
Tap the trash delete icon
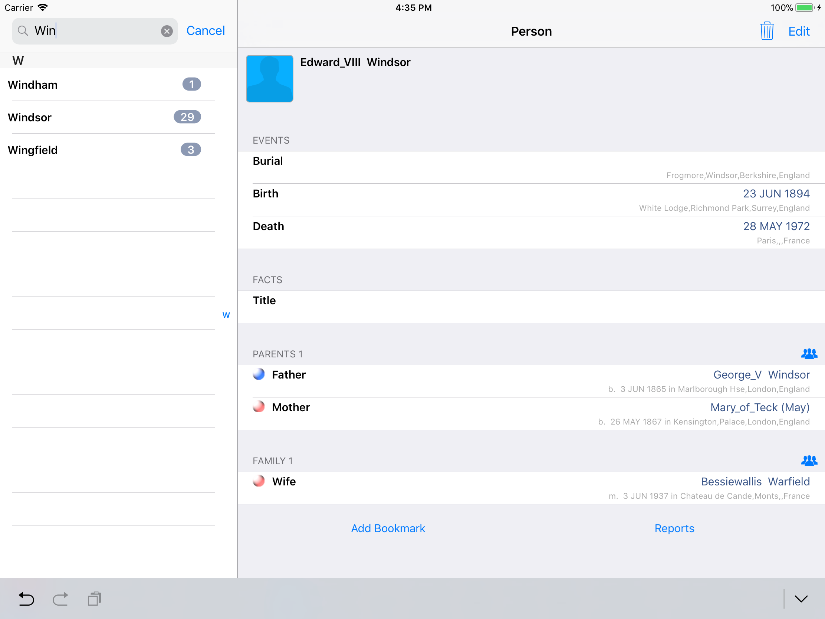tap(766, 31)
